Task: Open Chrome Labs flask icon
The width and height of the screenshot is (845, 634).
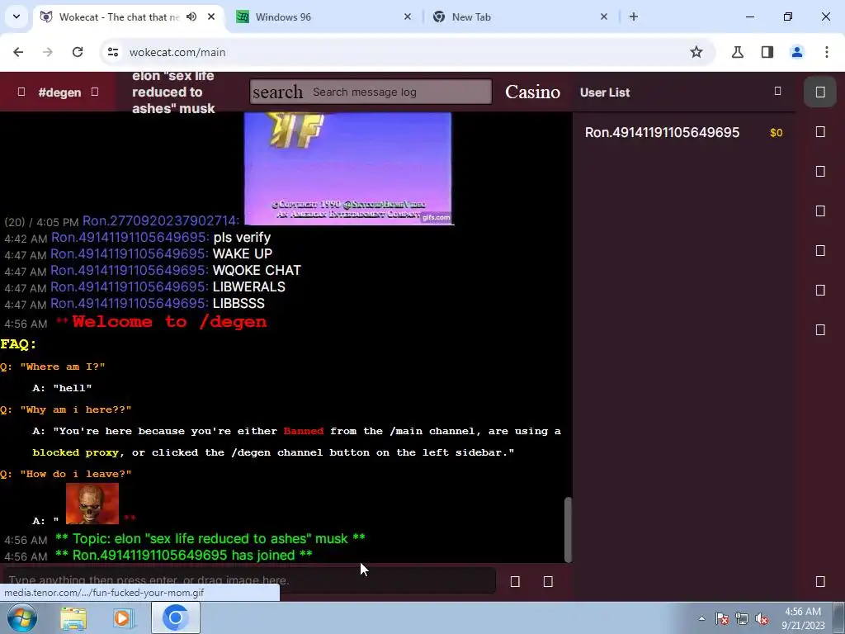Action: (737, 52)
